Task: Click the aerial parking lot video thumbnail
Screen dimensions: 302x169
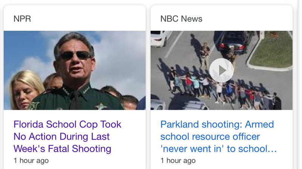Action: pyautogui.click(x=222, y=70)
